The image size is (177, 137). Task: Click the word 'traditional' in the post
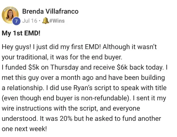32,57
